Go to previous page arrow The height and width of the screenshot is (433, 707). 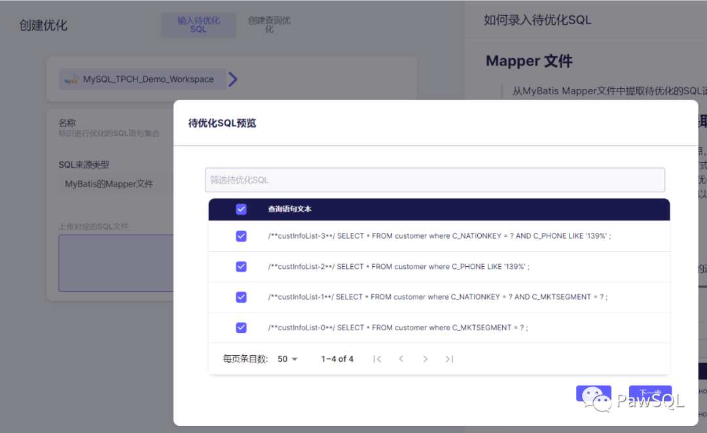401,358
